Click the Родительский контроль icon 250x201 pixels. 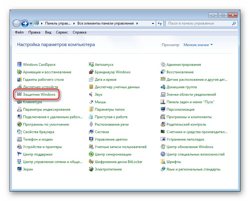tap(163, 124)
